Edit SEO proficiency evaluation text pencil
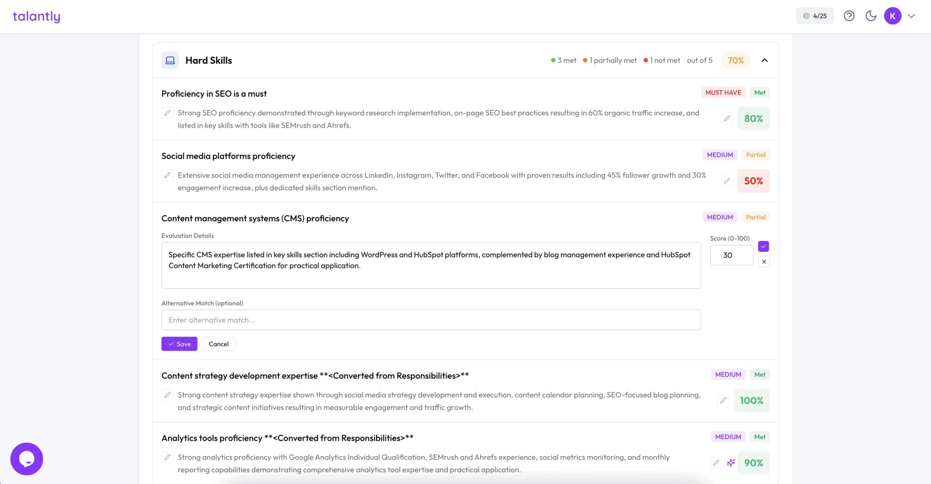Screen dimensions: 931x484 [x=167, y=113]
